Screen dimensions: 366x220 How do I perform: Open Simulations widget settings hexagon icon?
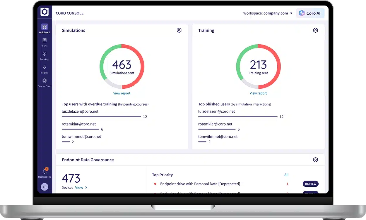coord(179,30)
